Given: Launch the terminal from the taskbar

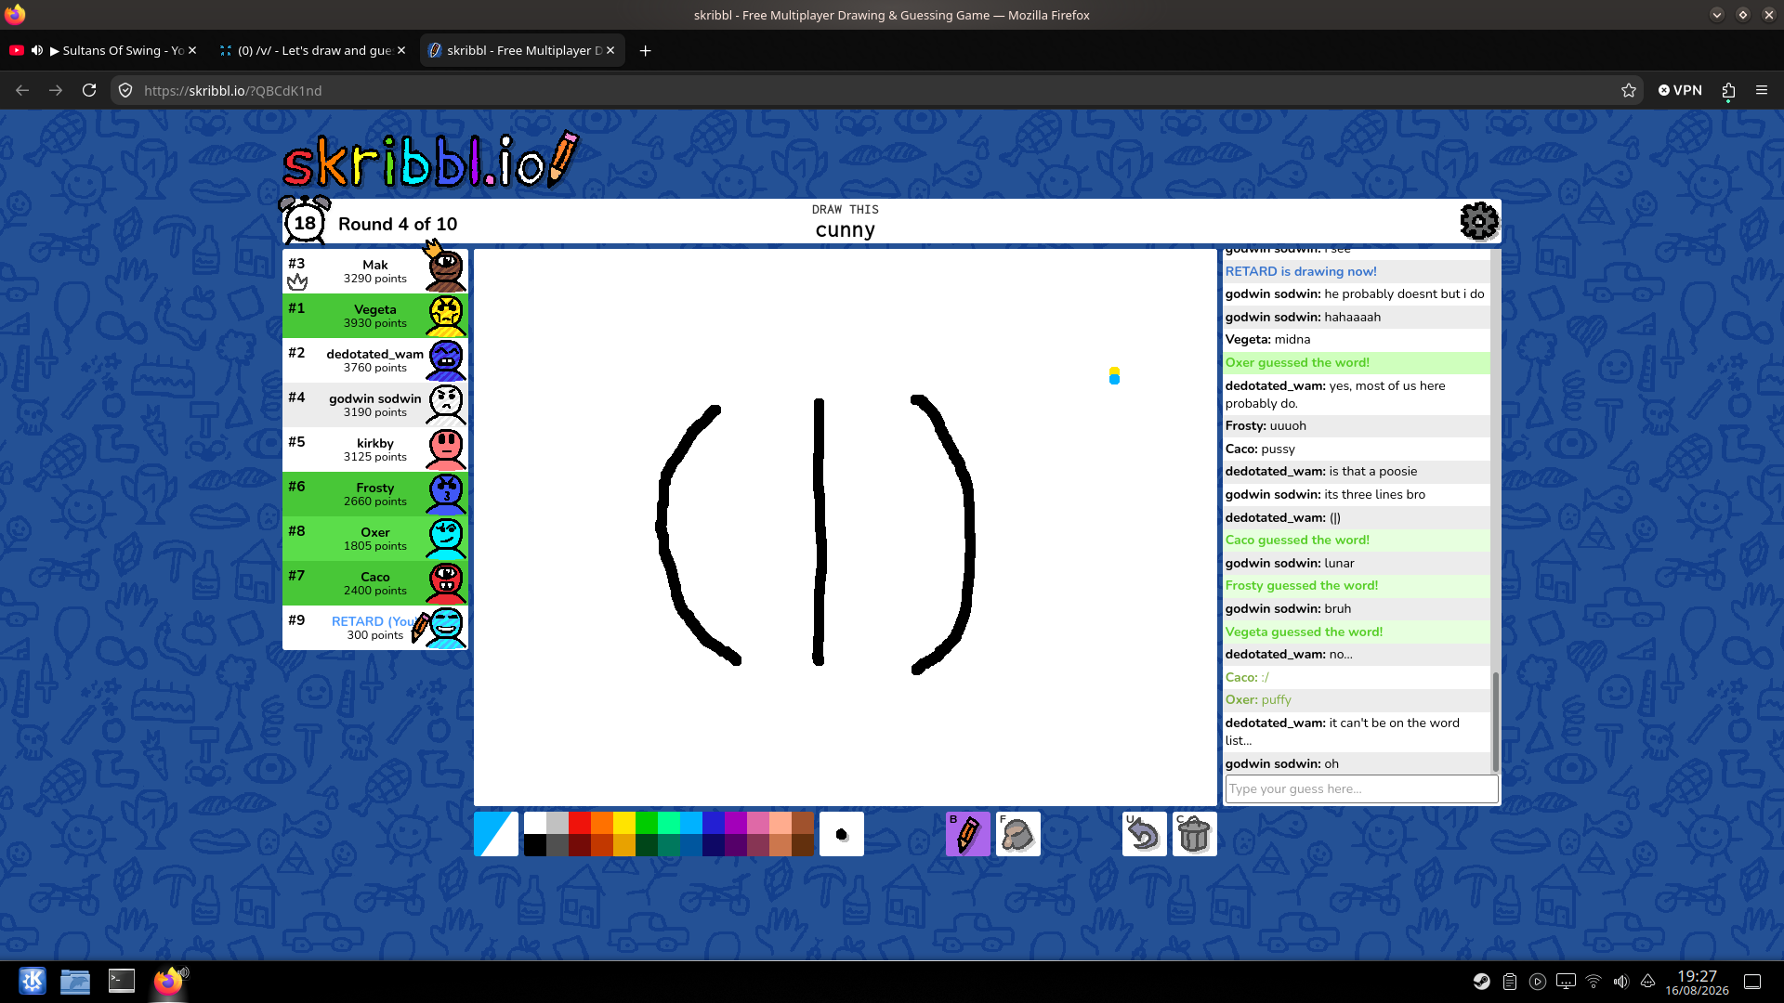Looking at the screenshot, I should click(122, 981).
